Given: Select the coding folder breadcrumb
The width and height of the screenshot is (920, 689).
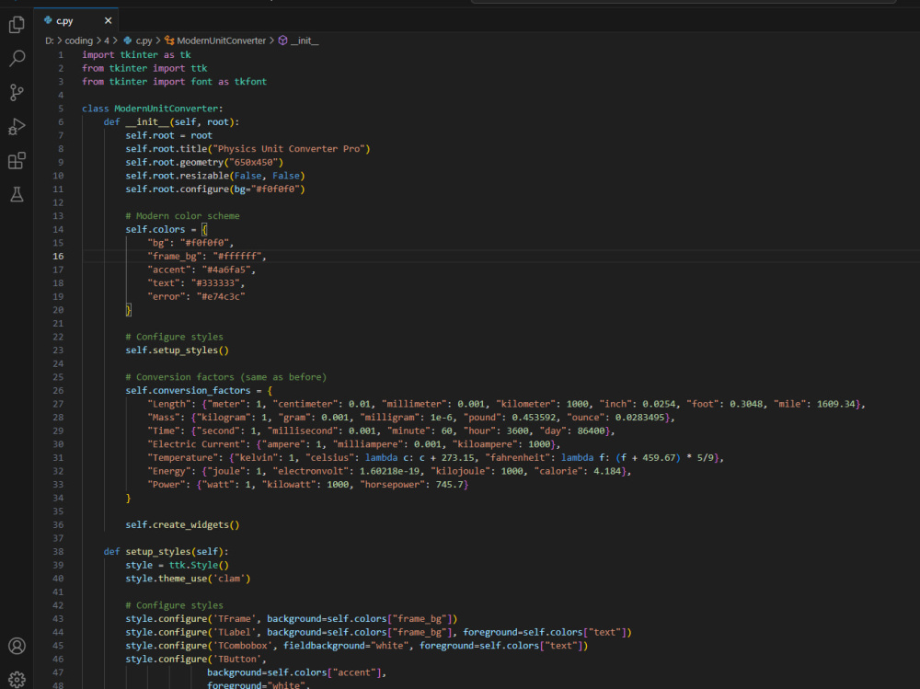Looking at the screenshot, I should click(78, 40).
